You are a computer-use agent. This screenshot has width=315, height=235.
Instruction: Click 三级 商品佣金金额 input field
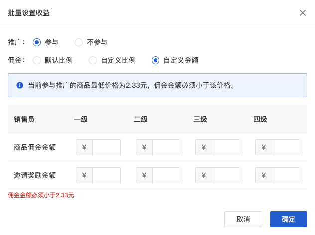[x=226, y=147]
